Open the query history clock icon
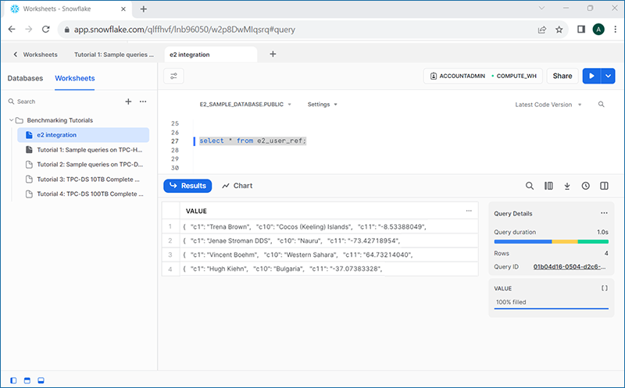Screen dimensions: 625x388 click(x=585, y=186)
